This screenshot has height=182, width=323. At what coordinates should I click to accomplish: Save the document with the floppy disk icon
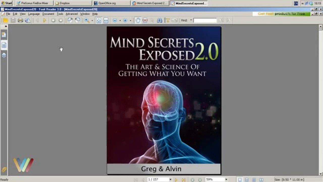13,20
